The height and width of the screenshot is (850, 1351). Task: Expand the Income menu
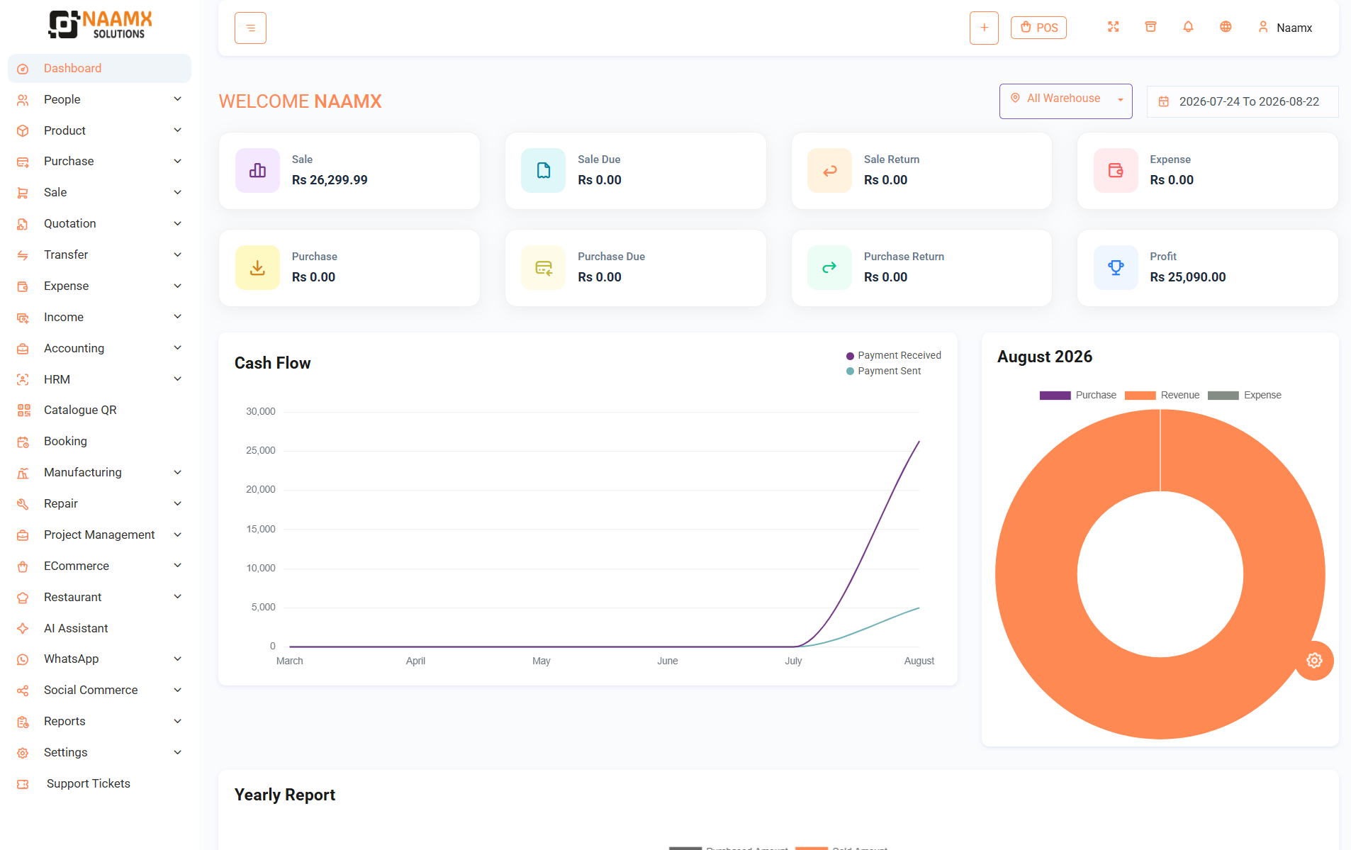(99, 317)
